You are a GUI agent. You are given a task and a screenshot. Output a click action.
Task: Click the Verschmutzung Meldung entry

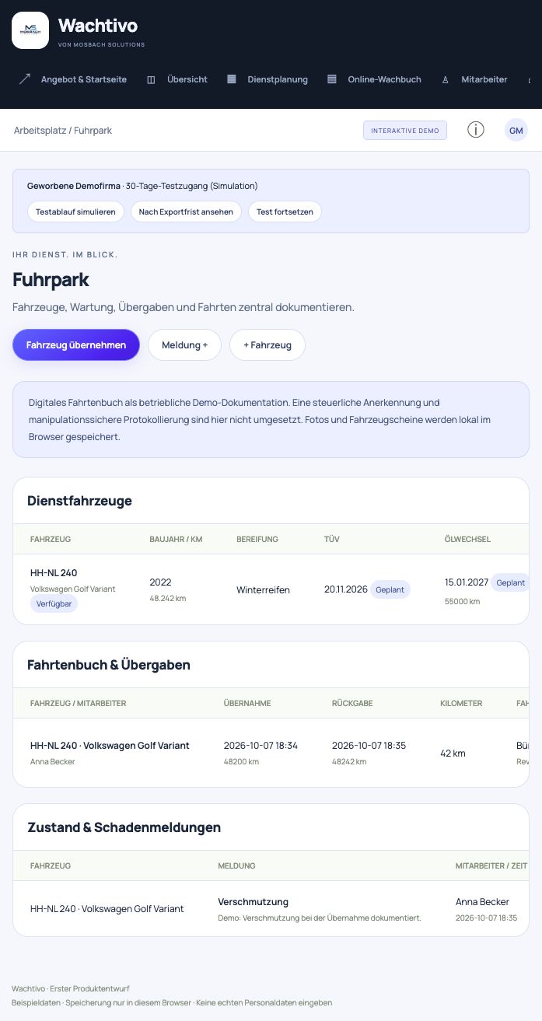[254, 902]
